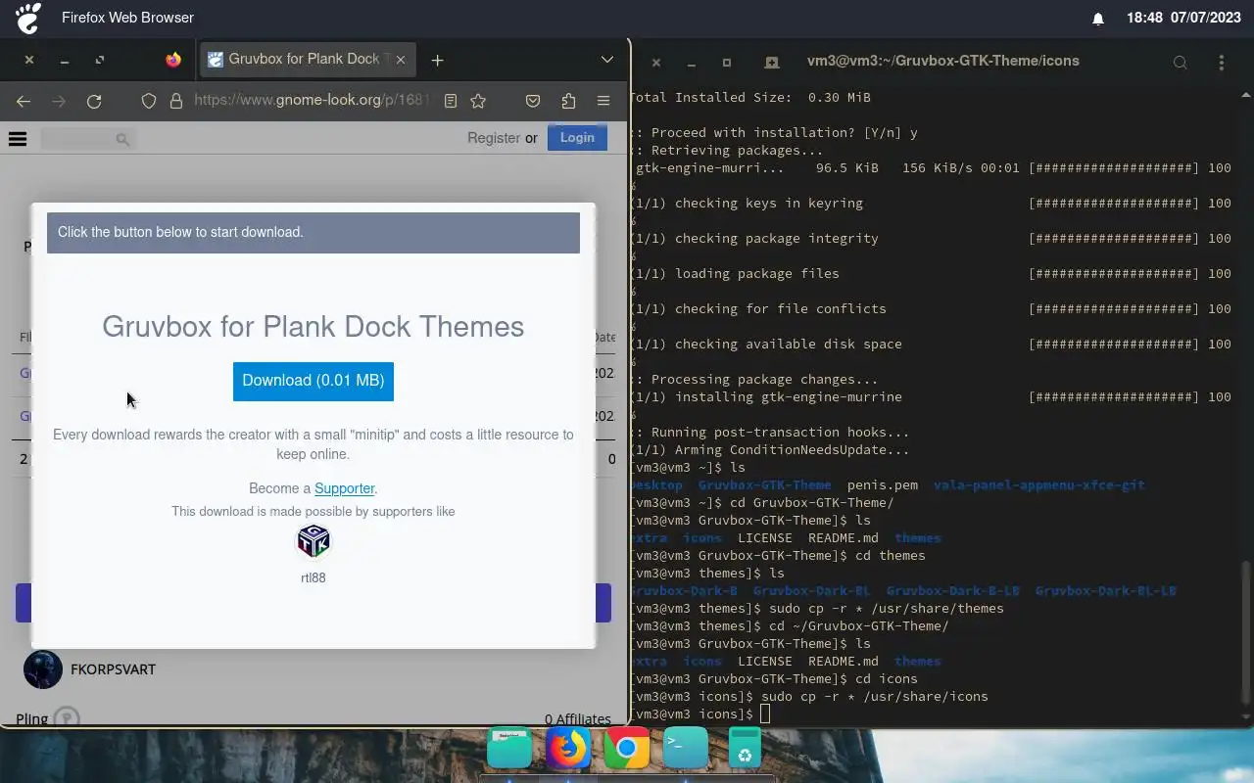Select the Gruvbox for Plank Dock tab

[308, 60]
